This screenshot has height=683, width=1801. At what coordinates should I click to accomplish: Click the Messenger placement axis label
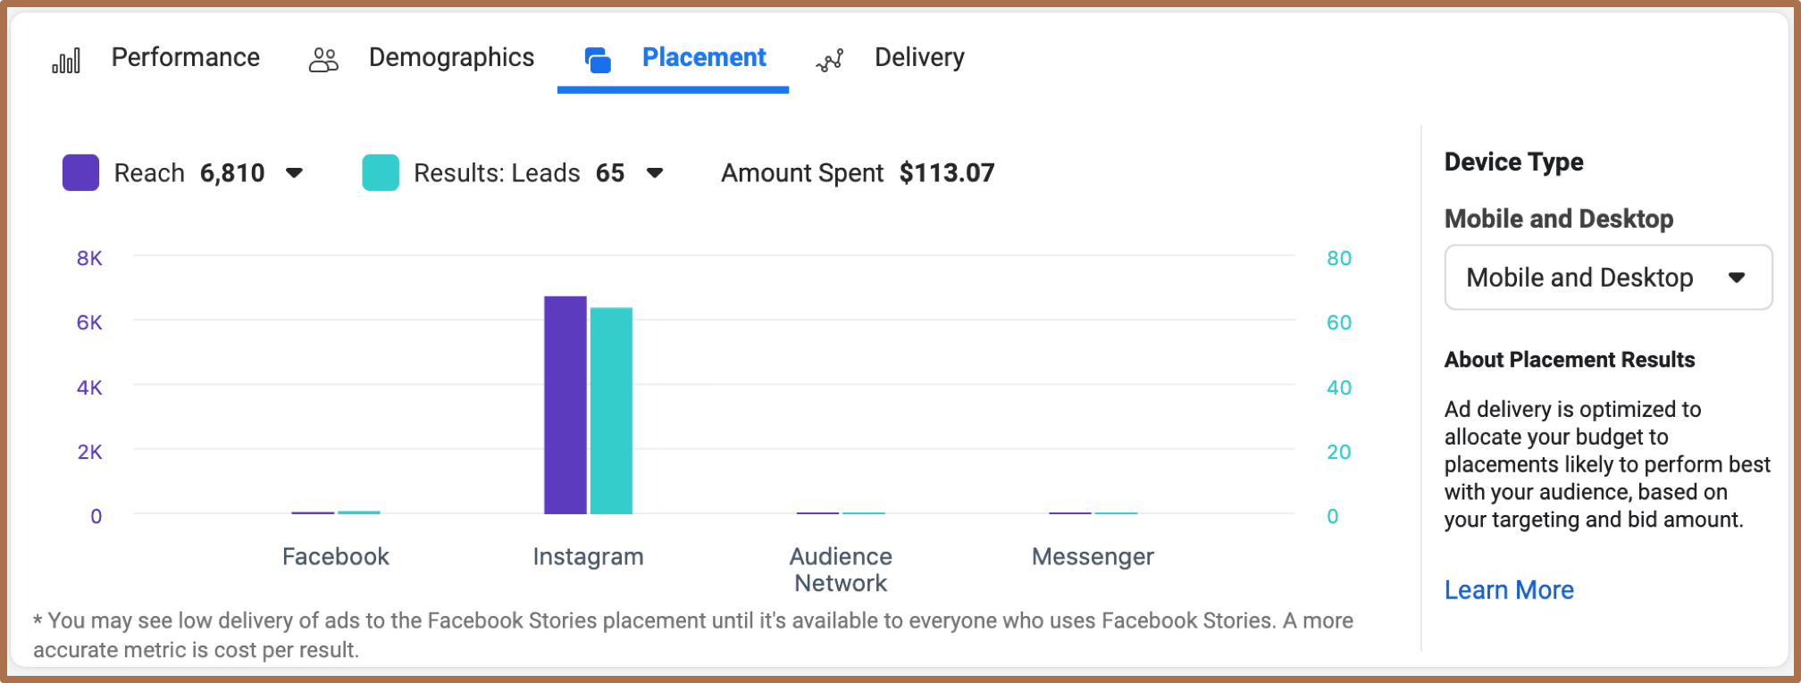click(x=1093, y=557)
